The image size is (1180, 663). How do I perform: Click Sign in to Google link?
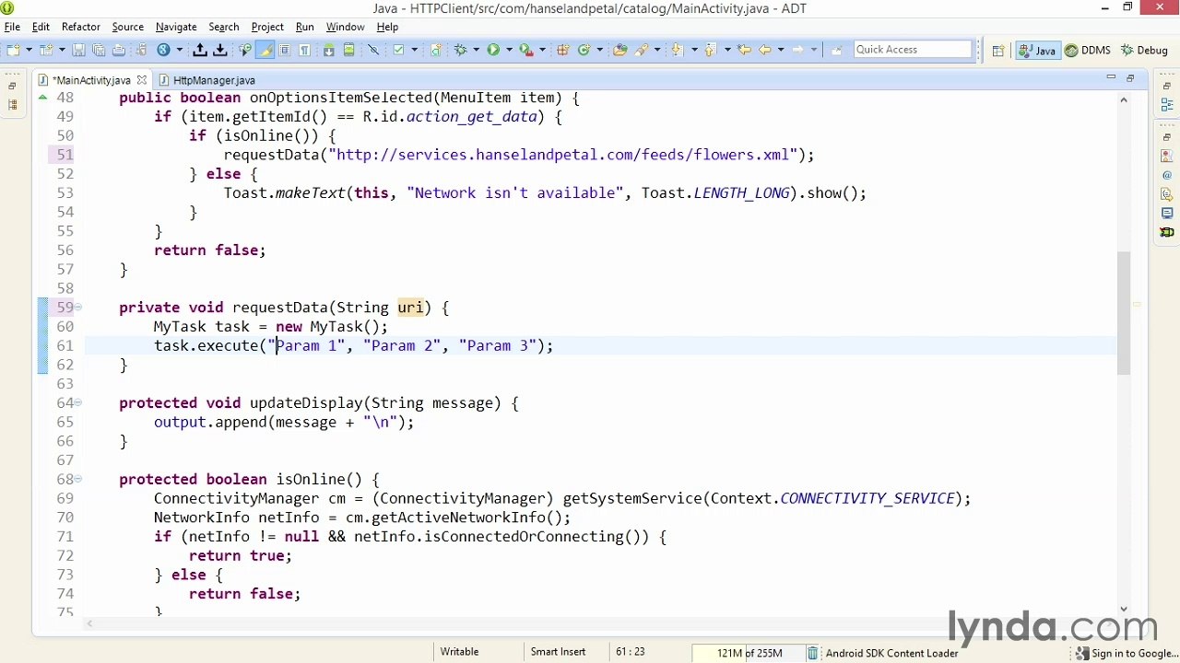tap(1127, 653)
